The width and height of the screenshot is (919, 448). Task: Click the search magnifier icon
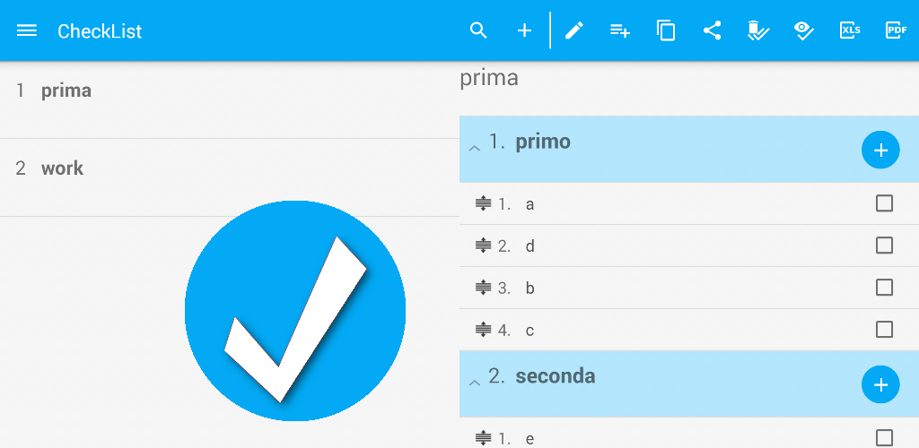point(478,30)
